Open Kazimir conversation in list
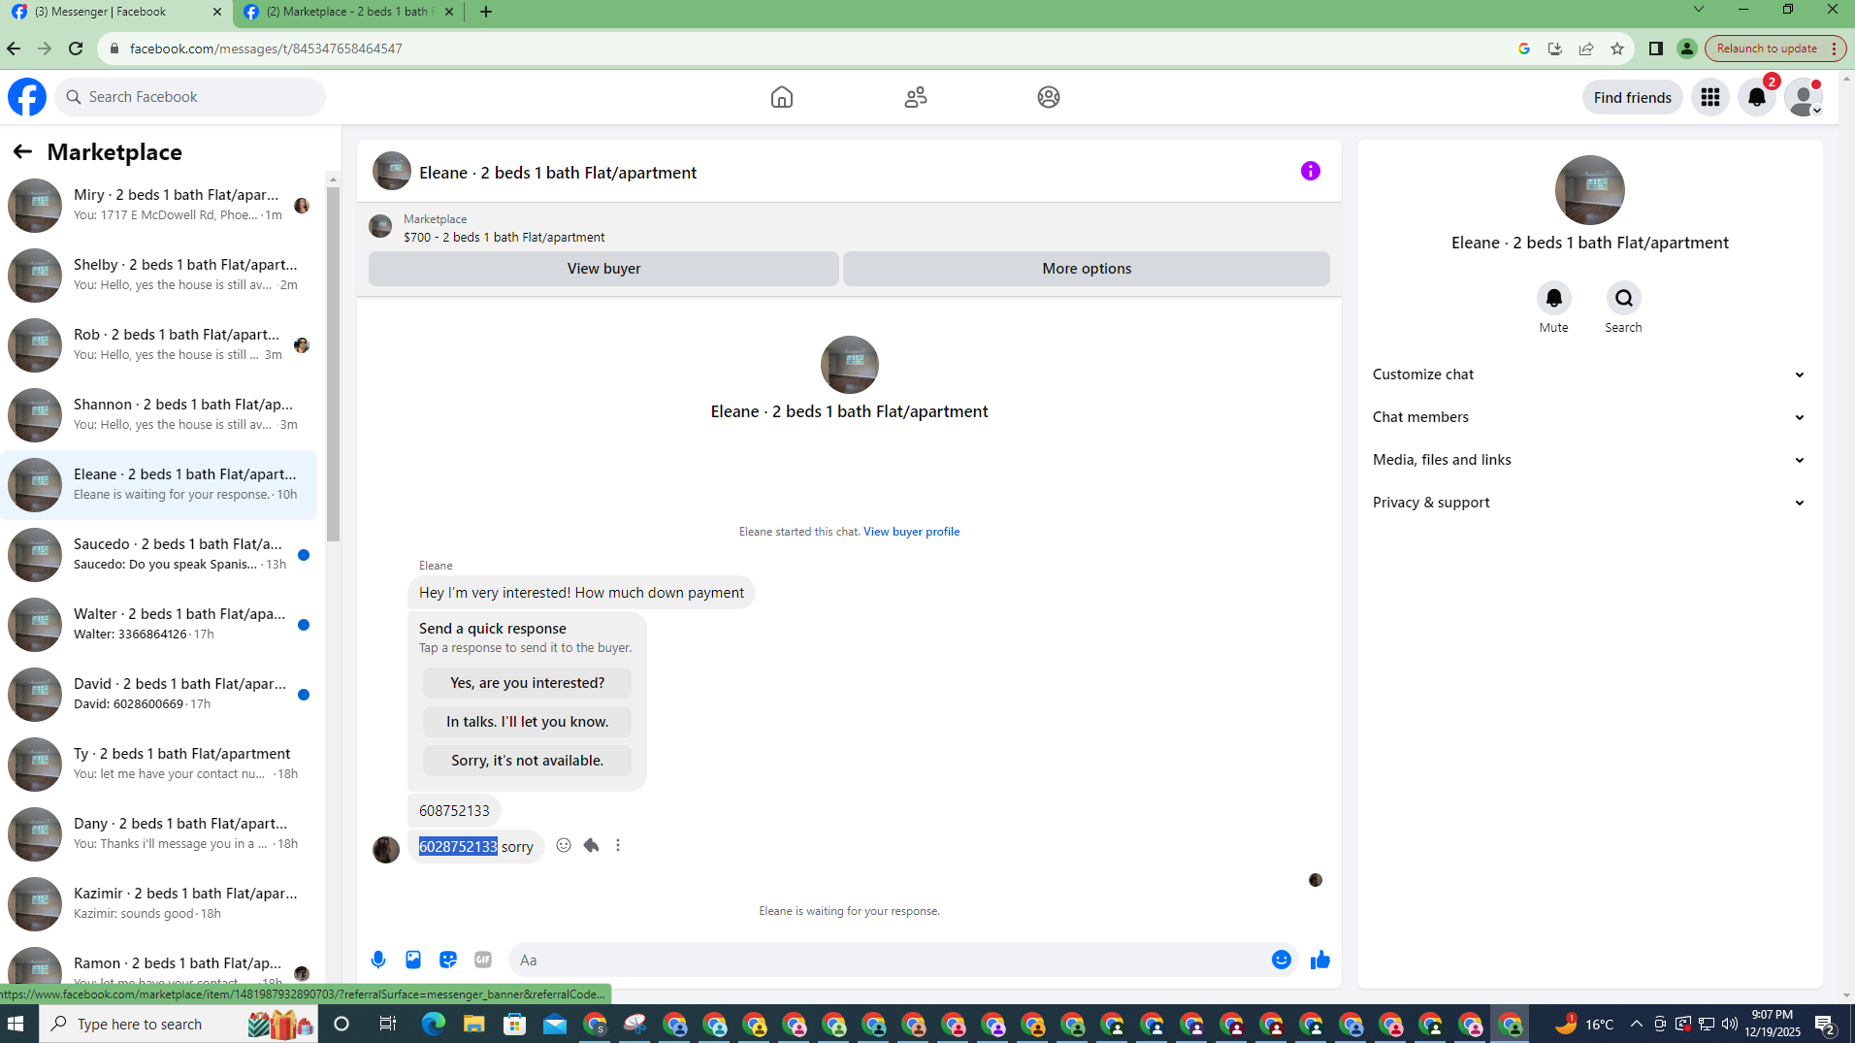This screenshot has height=1043, width=1855. point(159,904)
